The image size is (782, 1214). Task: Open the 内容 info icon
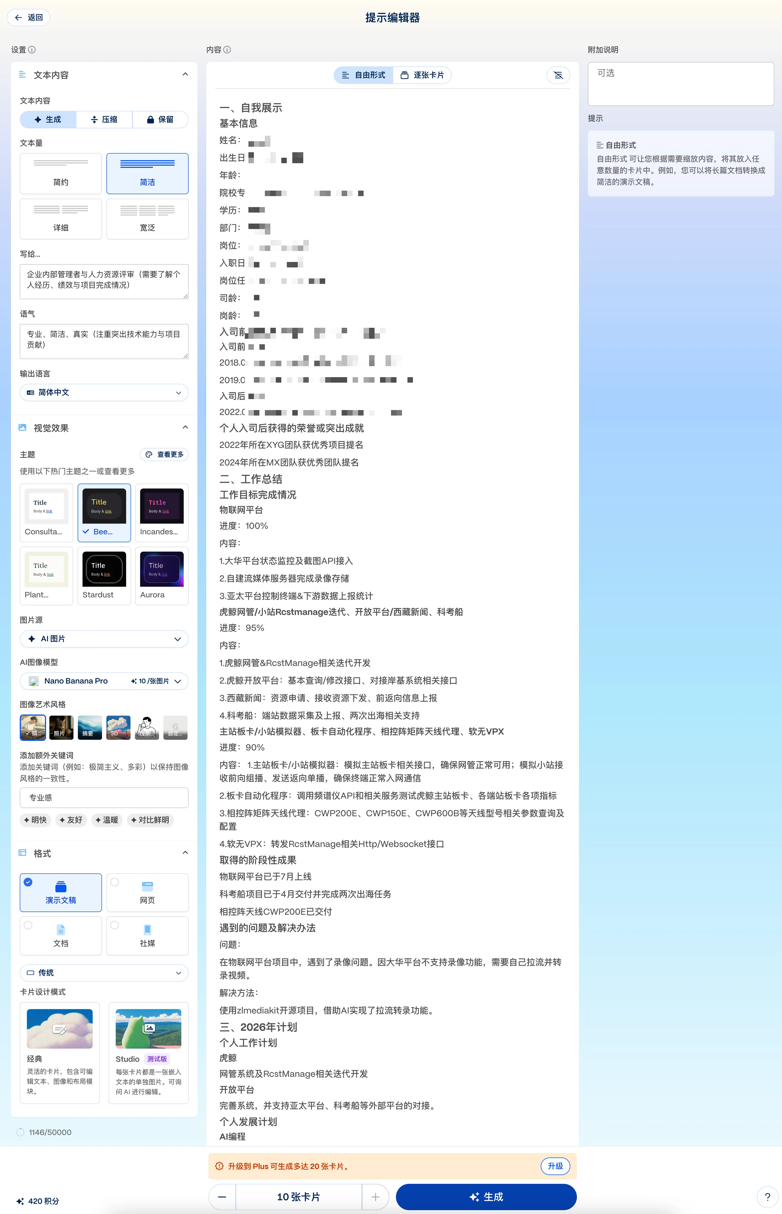click(227, 50)
